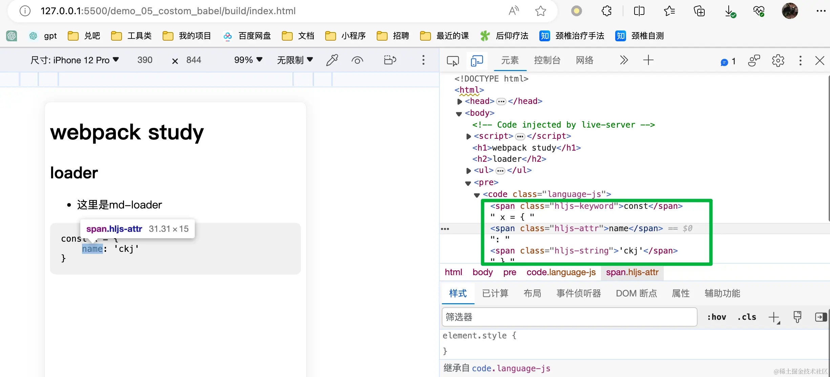Expand the script element node
Image resolution: width=830 pixels, height=377 pixels.
click(x=469, y=136)
